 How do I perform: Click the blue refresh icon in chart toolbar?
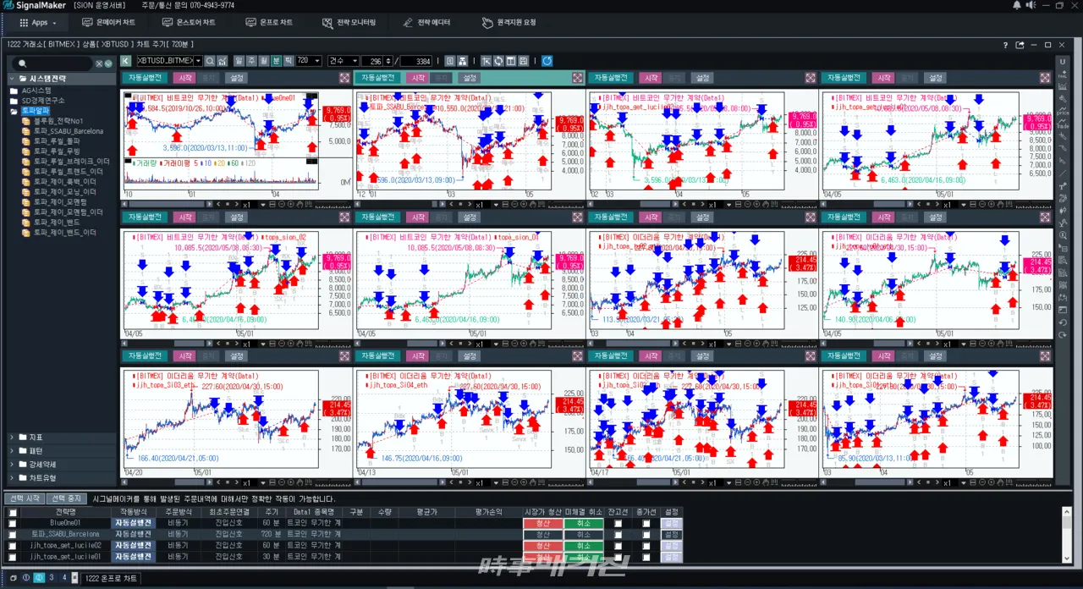point(547,61)
